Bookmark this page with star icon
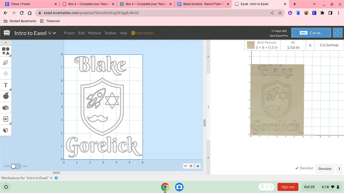The image size is (344, 193). 280,13
